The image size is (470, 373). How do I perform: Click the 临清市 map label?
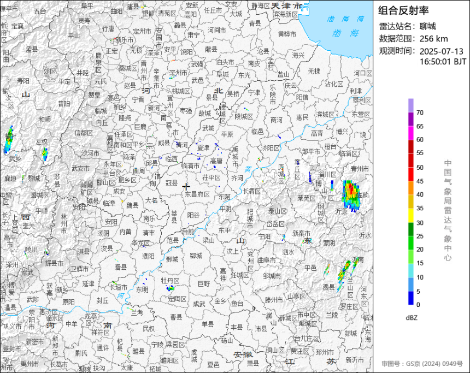pyautogui.click(x=190, y=165)
